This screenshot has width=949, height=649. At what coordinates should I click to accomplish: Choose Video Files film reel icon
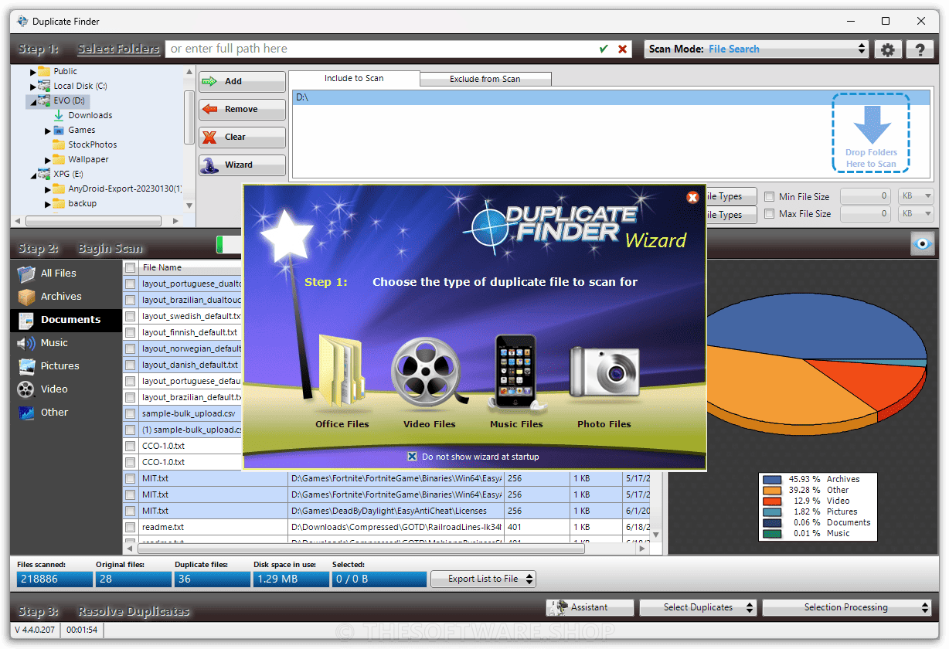click(429, 373)
